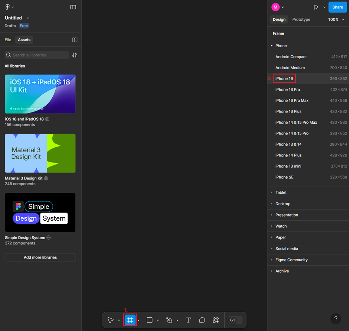The height and width of the screenshot is (331, 349).
Task: Click globe icon next to Material 3 Design Kit
Action: [x=46, y=178]
